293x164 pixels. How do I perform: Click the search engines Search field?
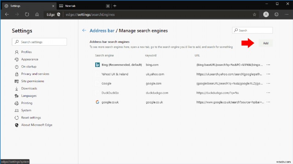click(x=252, y=30)
